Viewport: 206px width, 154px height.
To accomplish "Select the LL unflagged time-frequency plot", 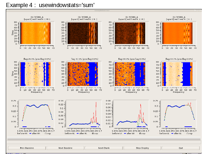I will click(177, 33).
